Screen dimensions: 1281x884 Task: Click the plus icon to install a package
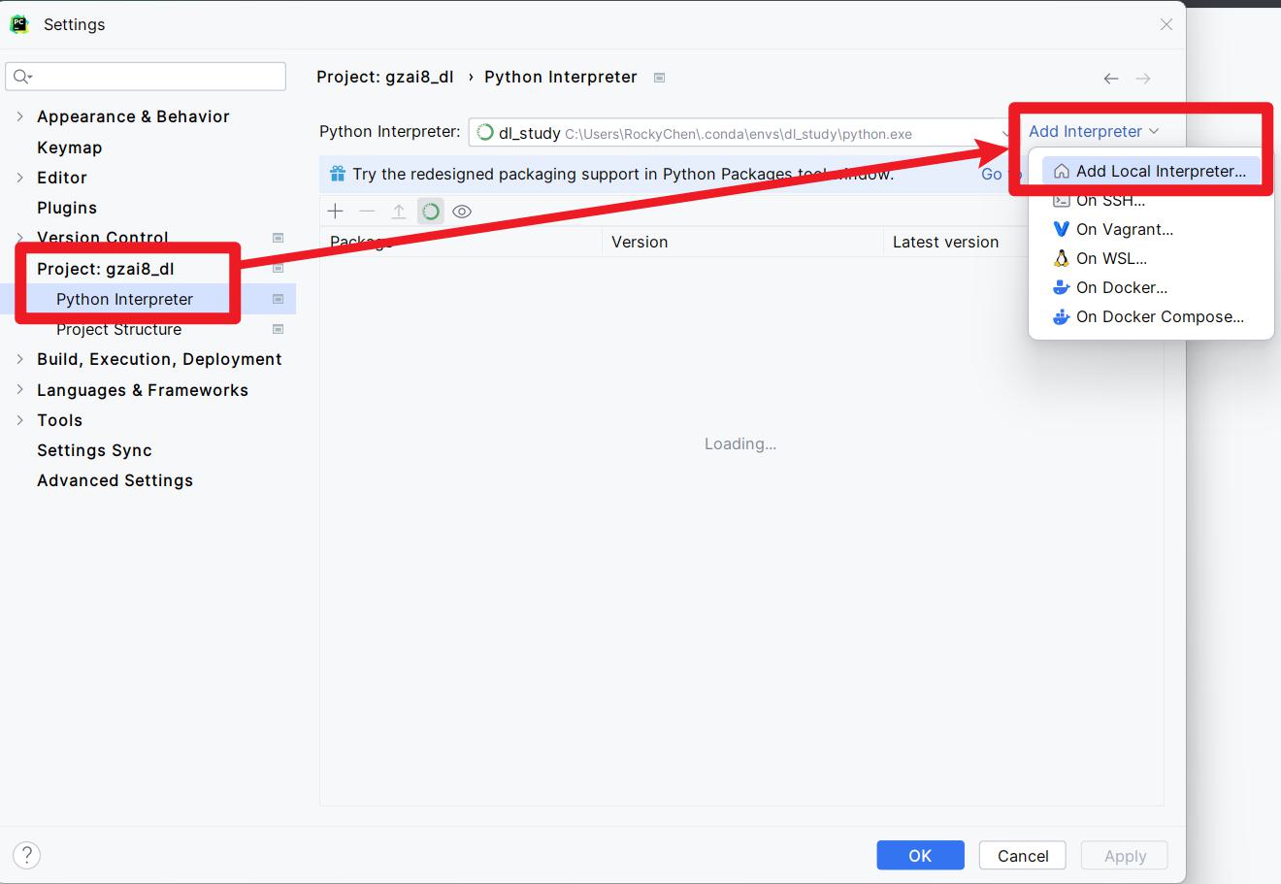point(336,212)
